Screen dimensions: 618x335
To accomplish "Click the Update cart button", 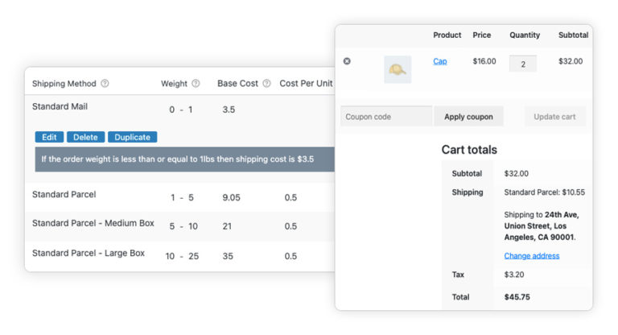I will (554, 117).
